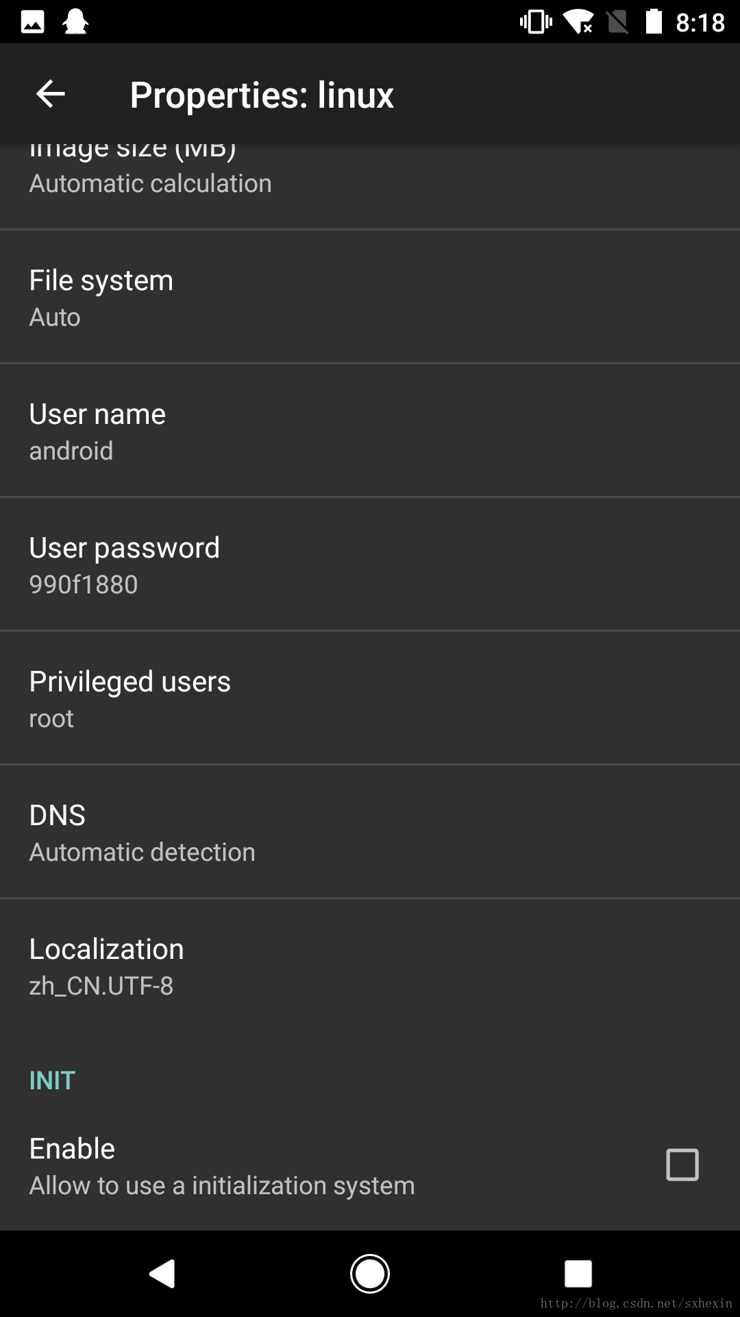Viewport: 740px width, 1317px height.
Task: Tap the battery status icon
Action: 654,22
